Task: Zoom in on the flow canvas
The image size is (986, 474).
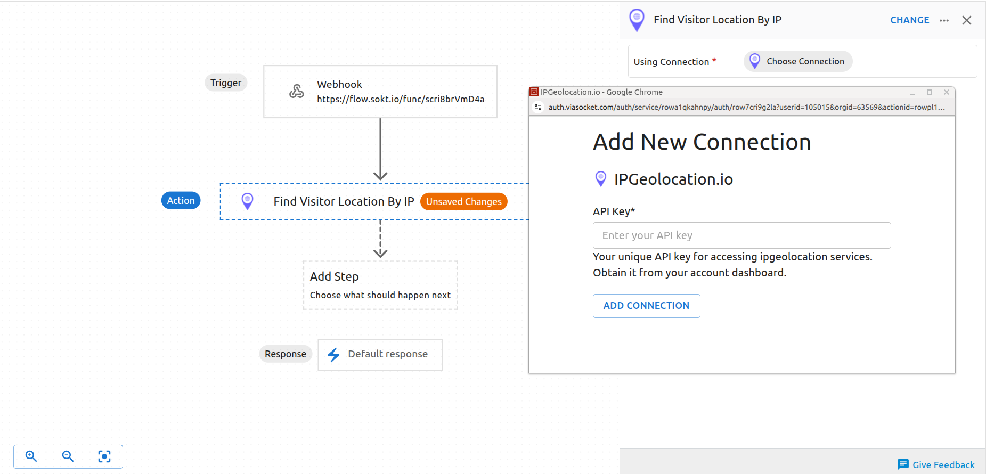Action: click(x=31, y=456)
